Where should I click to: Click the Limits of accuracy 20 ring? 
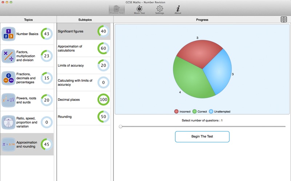[x=103, y=65]
